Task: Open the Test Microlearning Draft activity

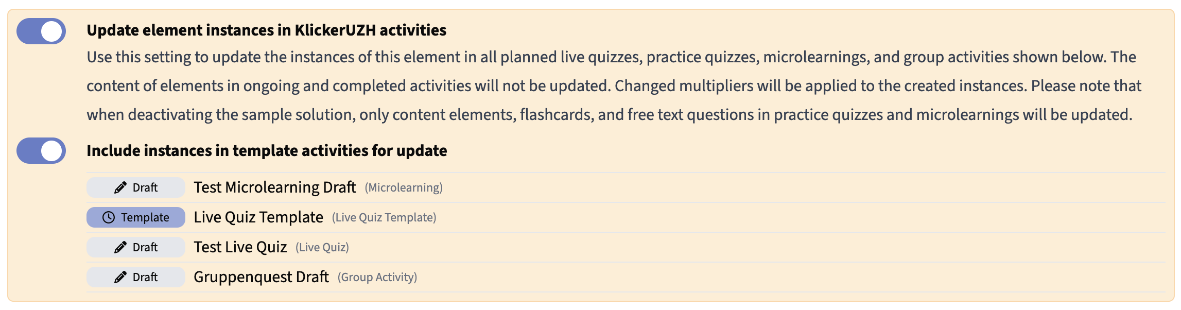Action: (x=274, y=187)
